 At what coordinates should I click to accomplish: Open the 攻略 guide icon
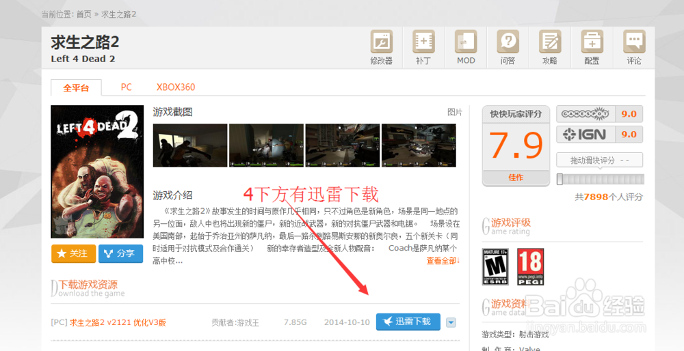550,47
